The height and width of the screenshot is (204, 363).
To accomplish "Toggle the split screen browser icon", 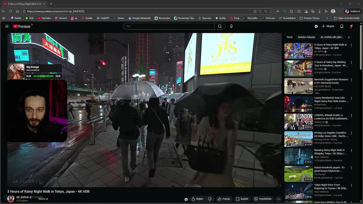I will pyautogui.click(x=299, y=11).
